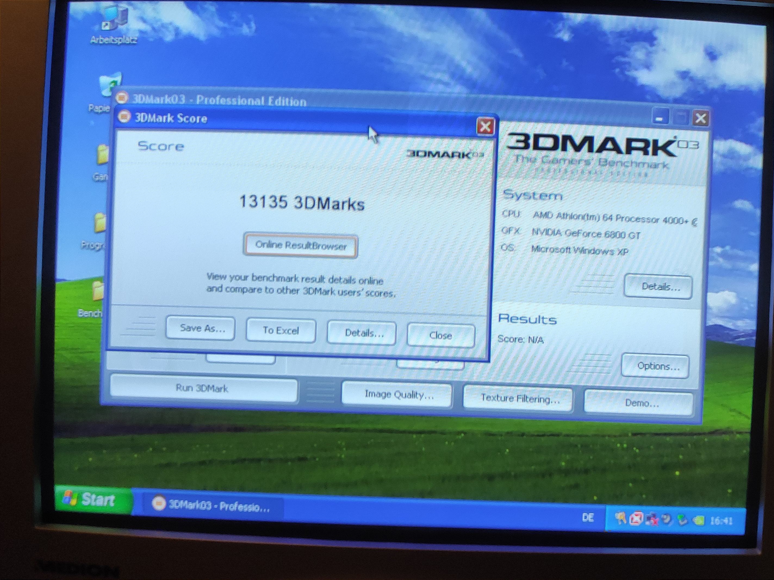Open the Progr... desktop folder
The width and height of the screenshot is (774, 580).
tap(100, 223)
